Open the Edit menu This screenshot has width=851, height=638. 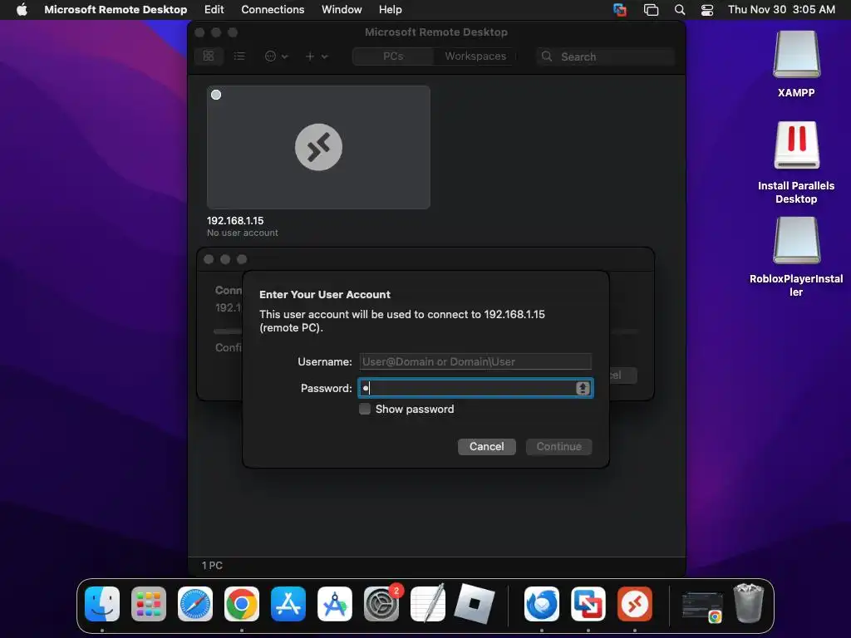(x=214, y=10)
